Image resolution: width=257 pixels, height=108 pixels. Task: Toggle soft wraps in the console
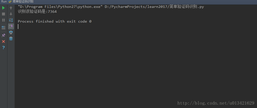tap(11, 20)
